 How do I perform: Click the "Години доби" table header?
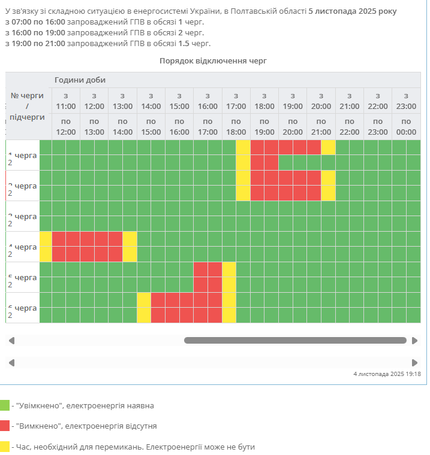80,80
